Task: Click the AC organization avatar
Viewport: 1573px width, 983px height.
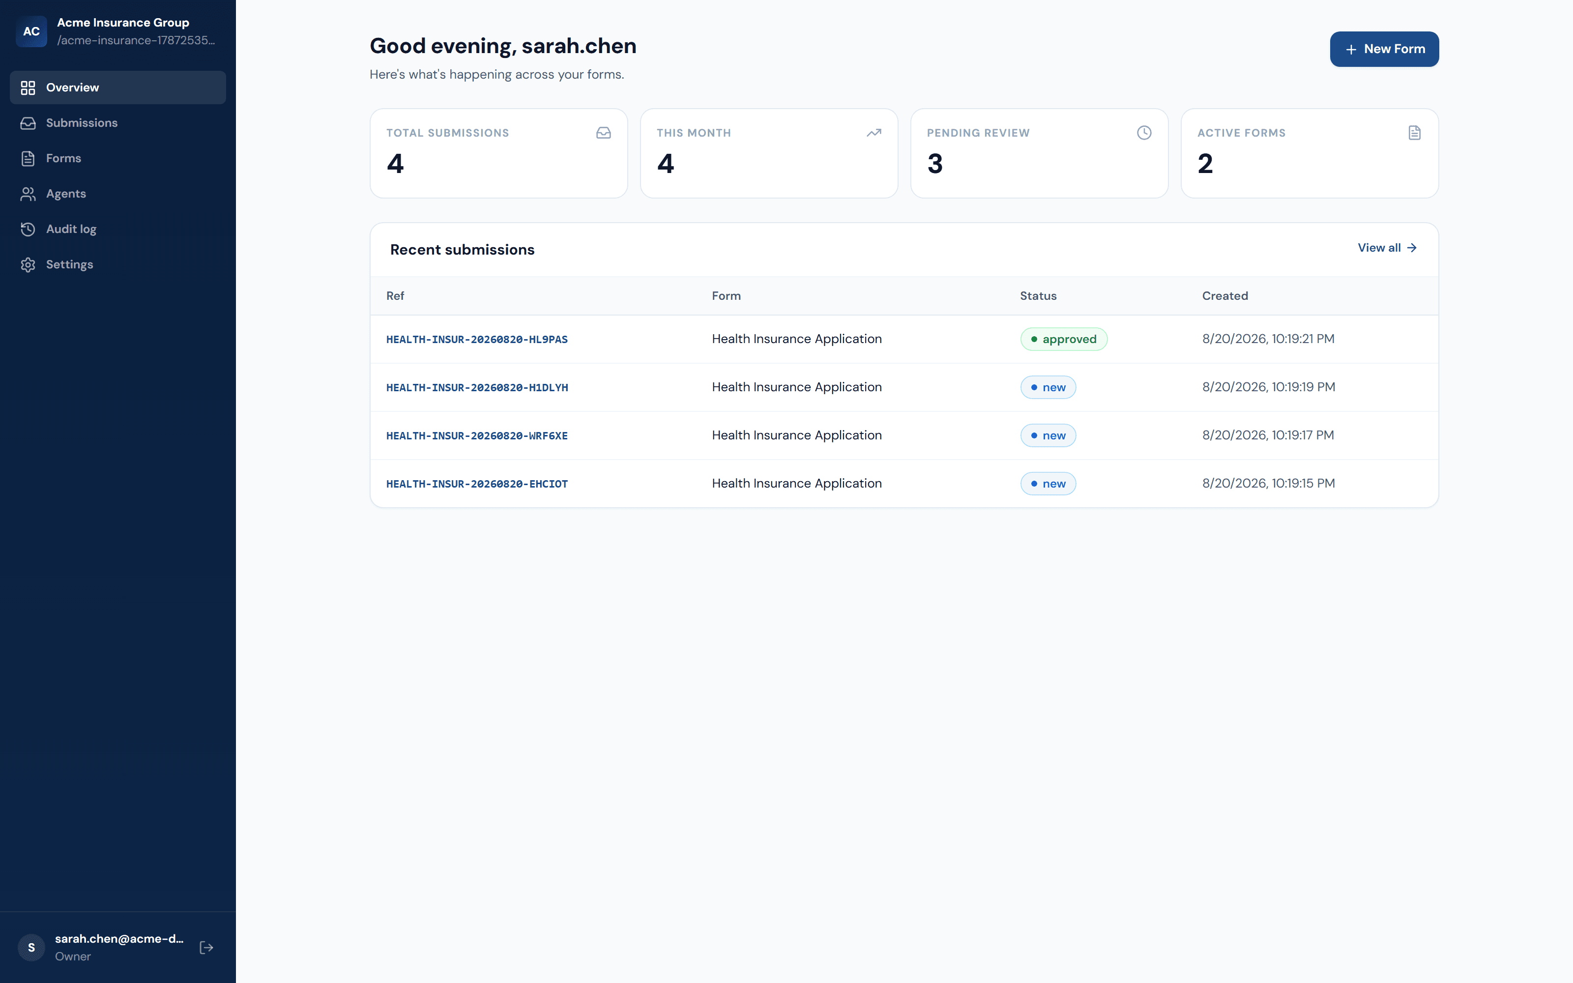Action: click(31, 31)
